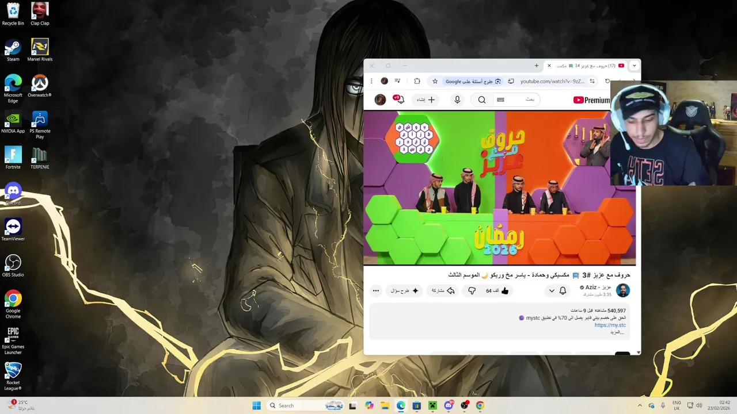Open Chrome three-dot menu
This screenshot has height=414, width=737.
[x=372, y=81]
